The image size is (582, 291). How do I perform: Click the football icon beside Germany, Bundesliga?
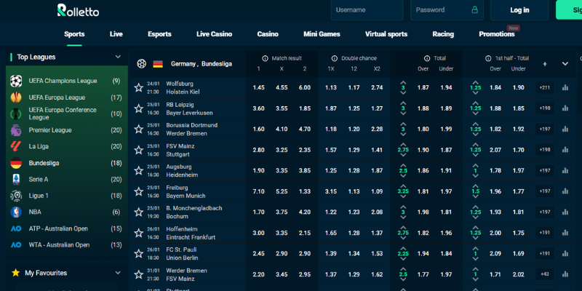[x=141, y=64]
